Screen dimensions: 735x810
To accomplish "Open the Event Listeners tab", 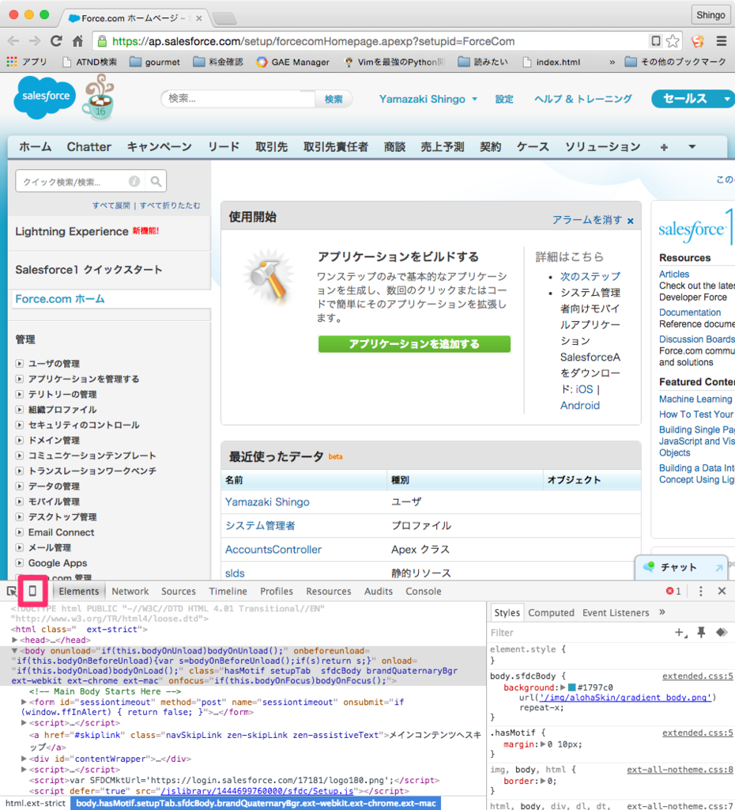I will click(x=616, y=613).
